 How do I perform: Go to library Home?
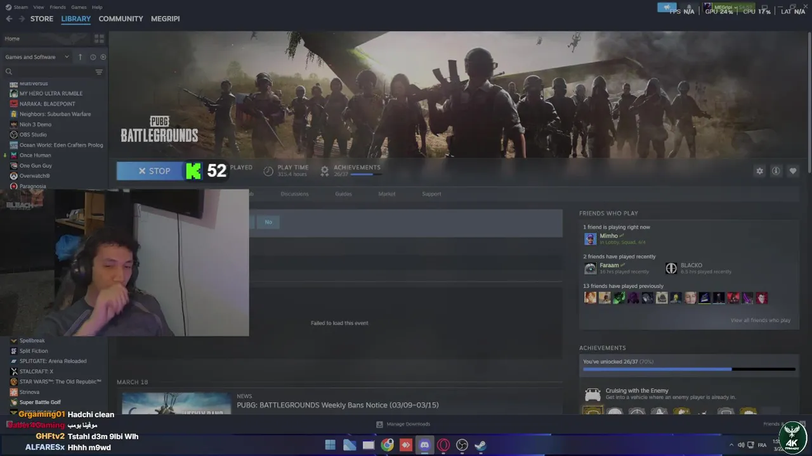click(12, 39)
